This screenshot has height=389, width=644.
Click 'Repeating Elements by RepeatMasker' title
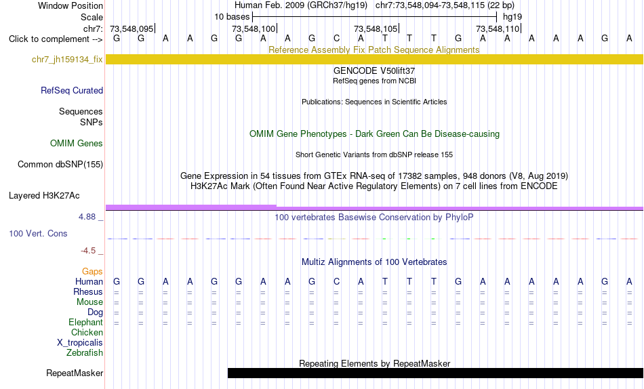pyautogui.click(x=375, y=363)
